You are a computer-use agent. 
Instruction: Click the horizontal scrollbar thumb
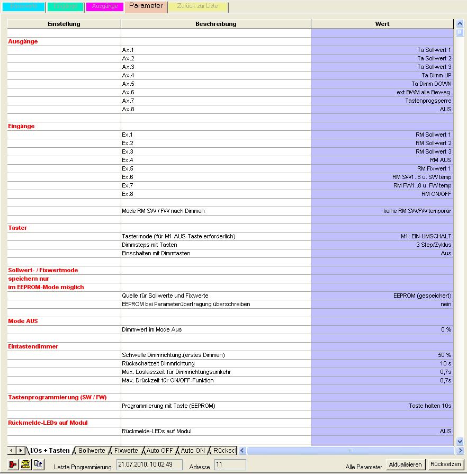point(351,450)
